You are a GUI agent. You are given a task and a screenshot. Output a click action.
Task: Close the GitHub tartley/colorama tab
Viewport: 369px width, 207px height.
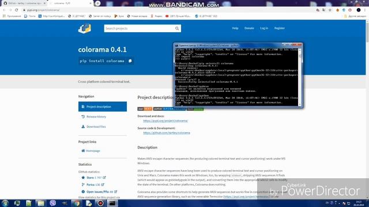tap(44, 3)
